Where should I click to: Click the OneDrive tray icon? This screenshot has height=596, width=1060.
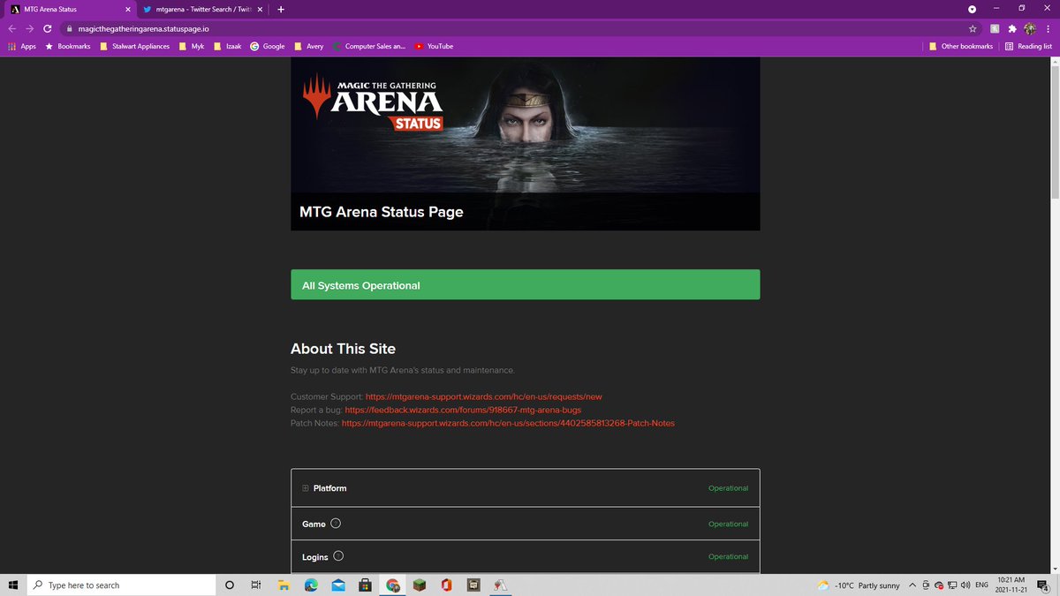point(938,585)
